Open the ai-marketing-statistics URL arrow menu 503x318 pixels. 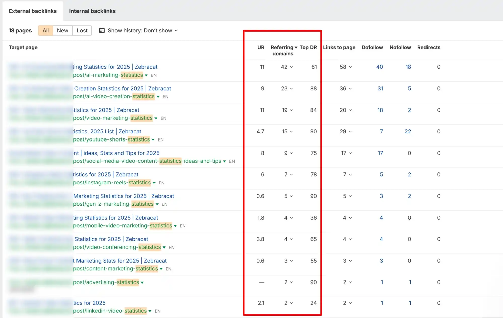tap(146, 75)
